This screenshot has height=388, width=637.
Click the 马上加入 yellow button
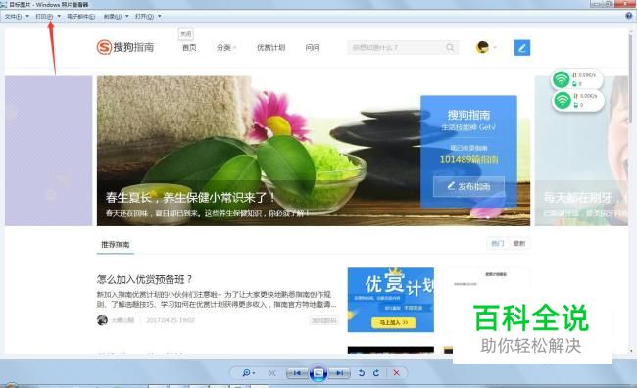pos(393,322)
